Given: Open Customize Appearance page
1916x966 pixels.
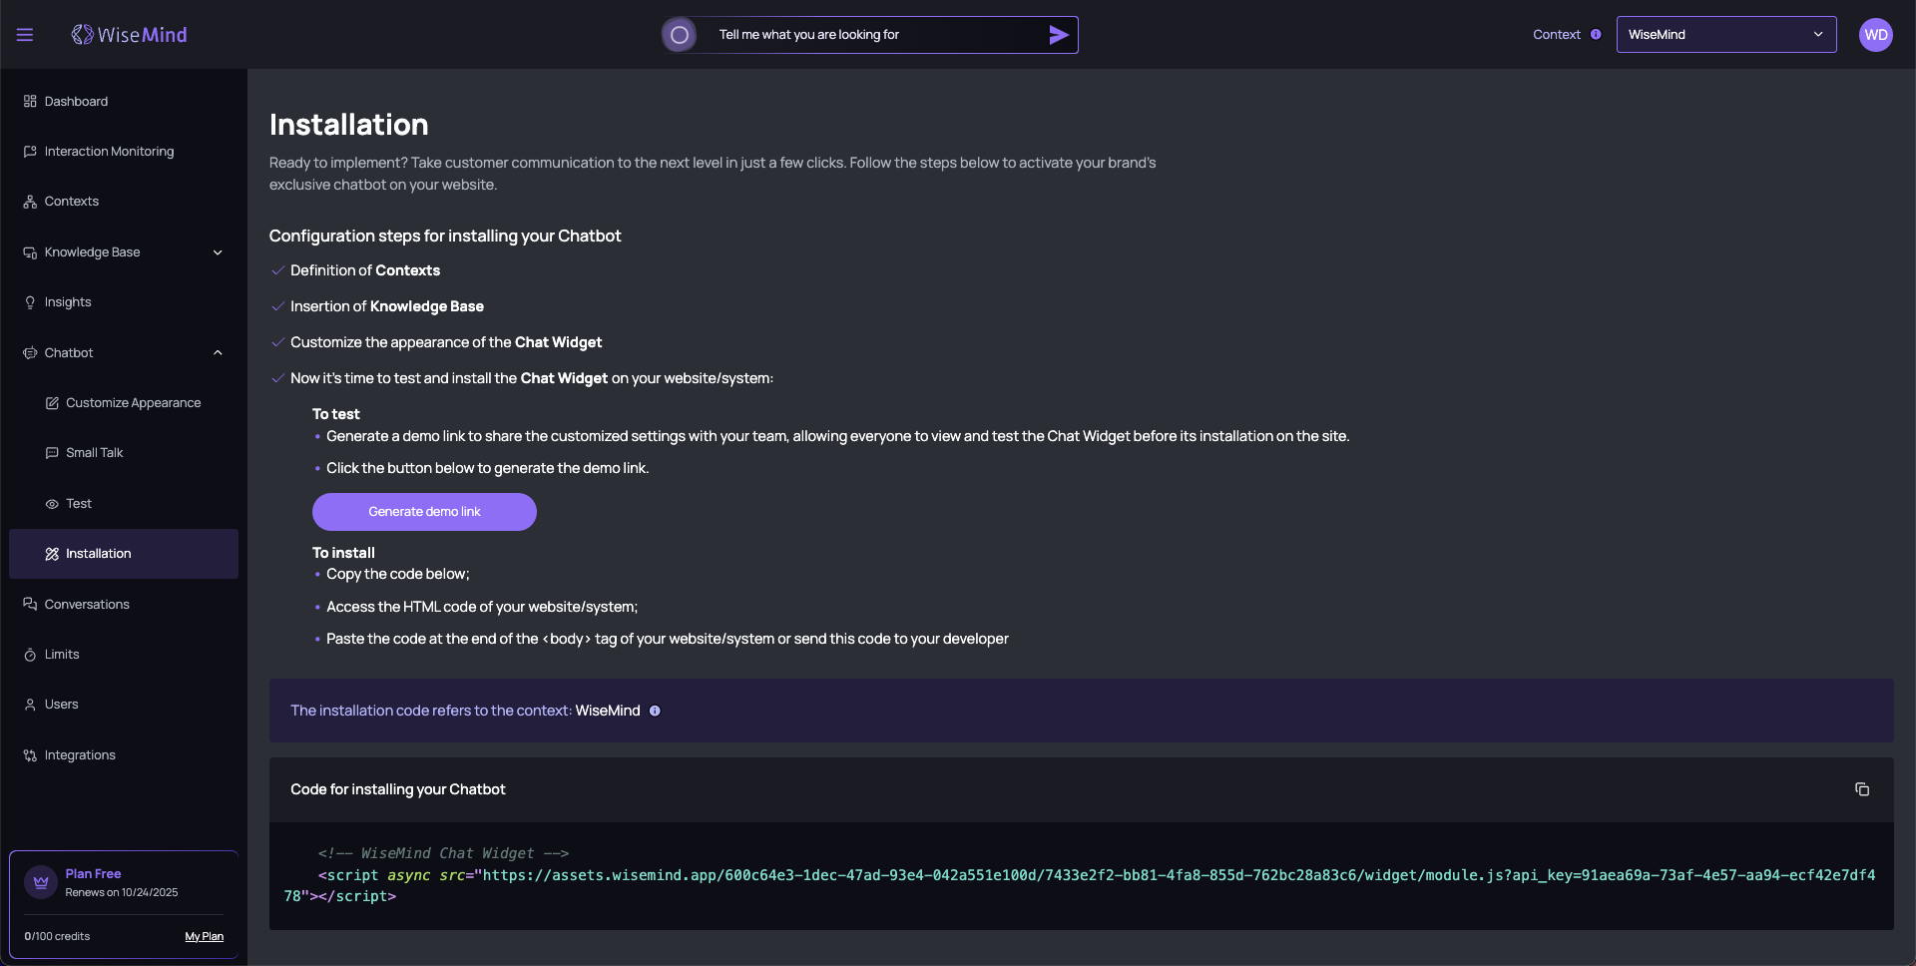Looking at the screenshot, I should tap(133, 403).
